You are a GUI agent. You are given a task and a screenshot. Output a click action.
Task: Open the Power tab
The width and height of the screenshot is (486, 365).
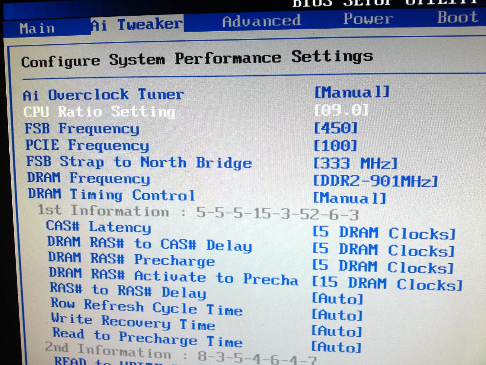tap(368, 18)
